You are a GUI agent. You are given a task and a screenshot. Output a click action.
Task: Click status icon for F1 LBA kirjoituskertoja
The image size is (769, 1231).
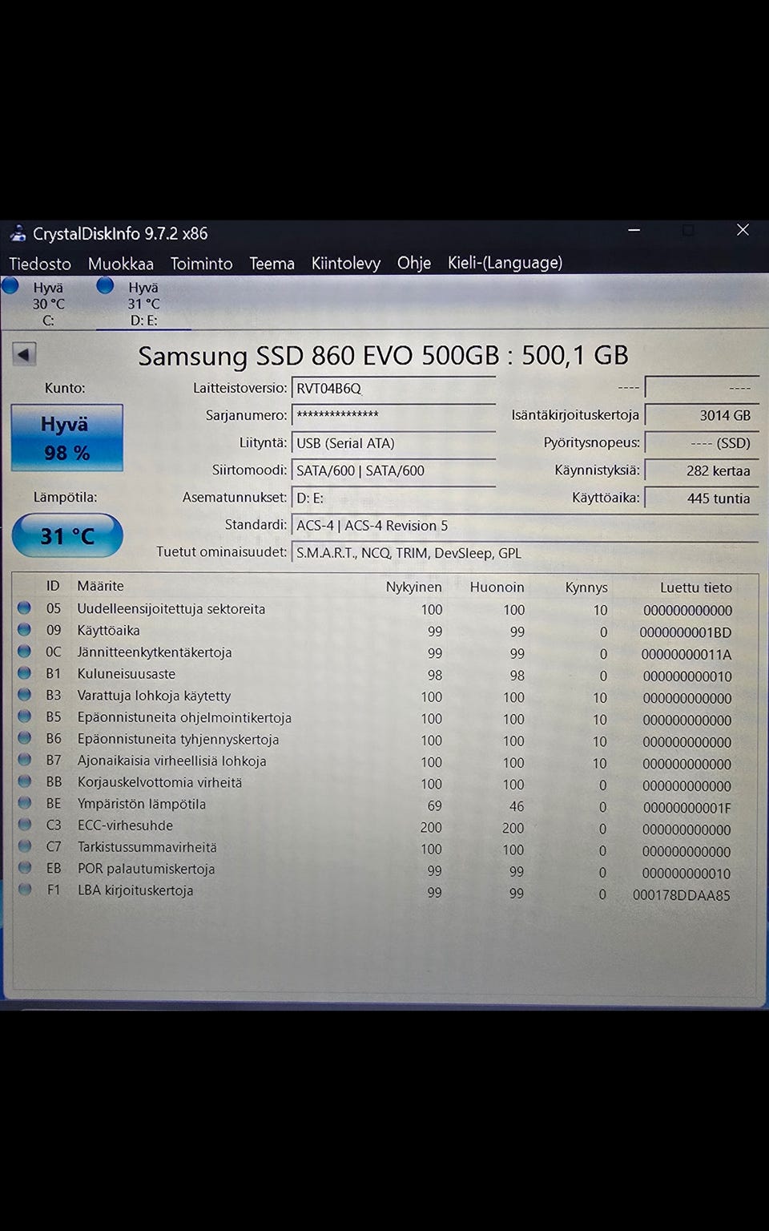point(25,890)
